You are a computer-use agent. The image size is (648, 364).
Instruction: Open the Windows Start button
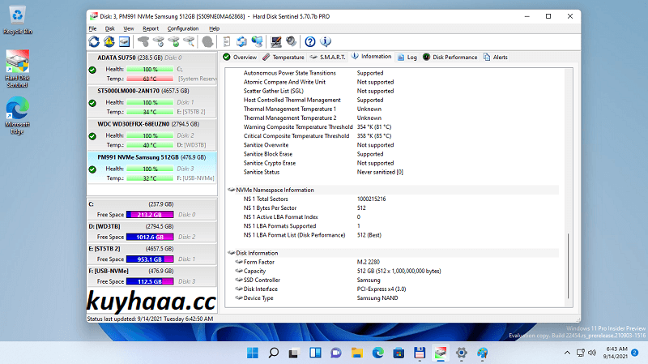(253, 353)
